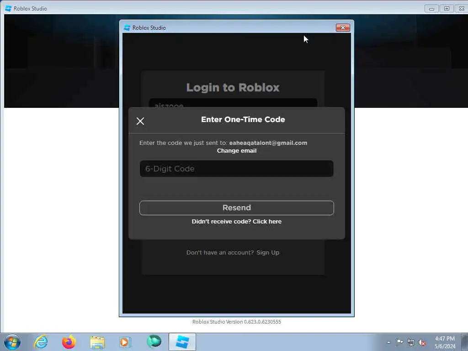Image resolution: width=468 pixels, height=351 pixels.
Task: Select the Roblox Studio taskbar button
Action: tap(182, 342)
